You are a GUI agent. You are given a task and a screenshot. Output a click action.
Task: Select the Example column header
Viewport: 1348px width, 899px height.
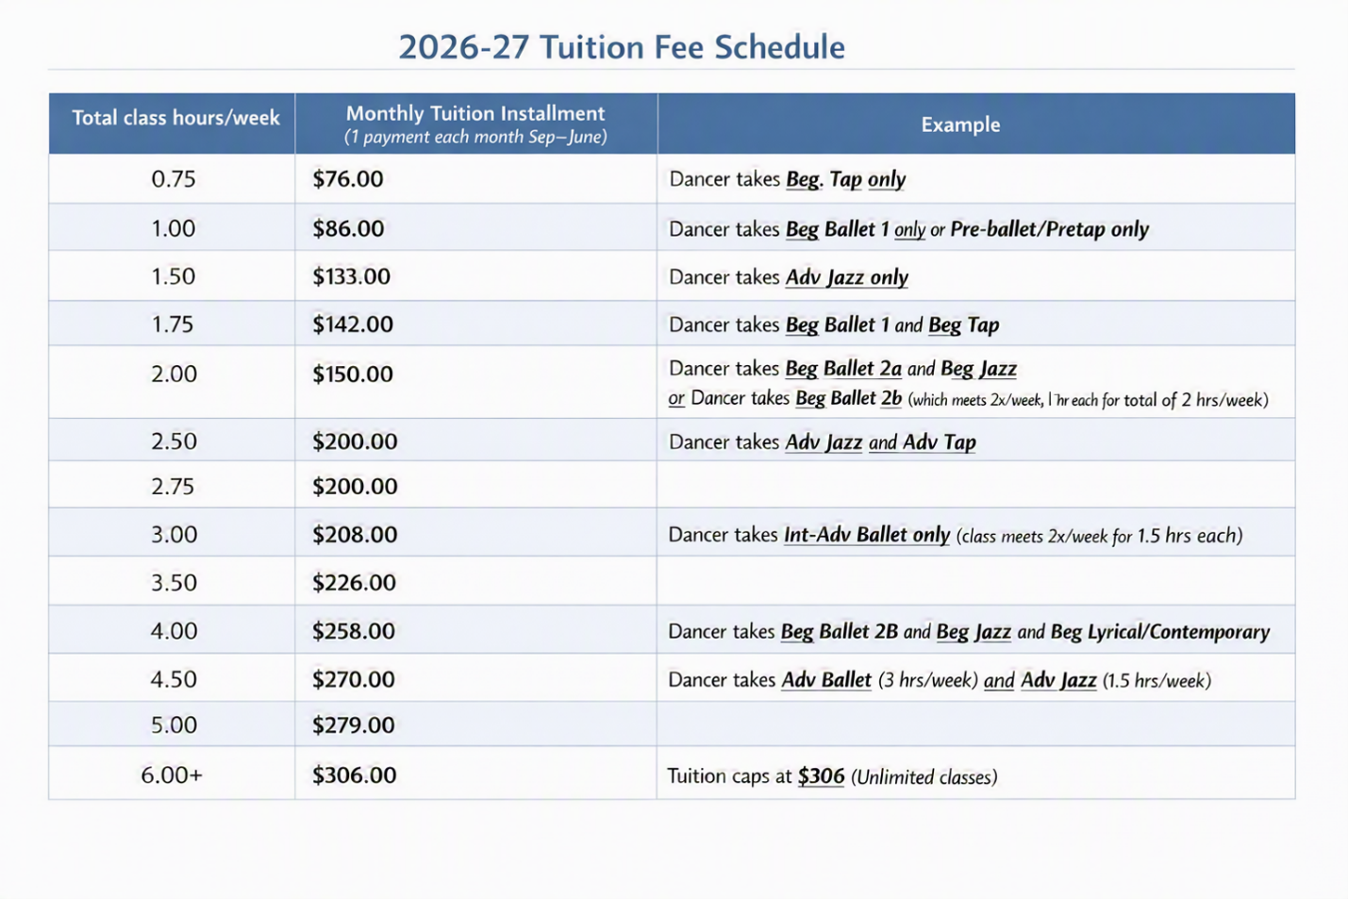960,125
